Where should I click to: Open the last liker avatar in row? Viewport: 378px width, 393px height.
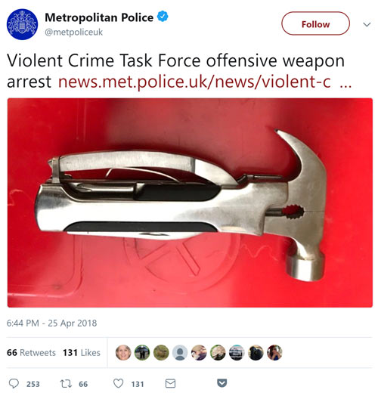[x=274, y=352]
